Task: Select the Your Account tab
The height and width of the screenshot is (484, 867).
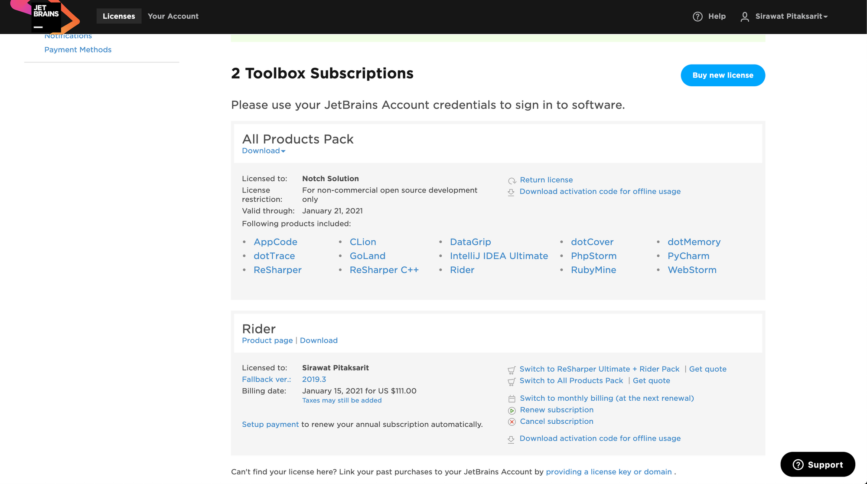Action: (x=173, y=16)
